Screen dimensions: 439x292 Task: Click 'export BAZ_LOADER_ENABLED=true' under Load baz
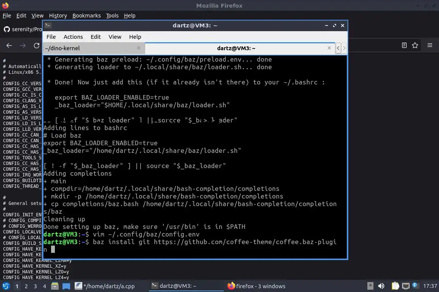click(x=101, y=143)
